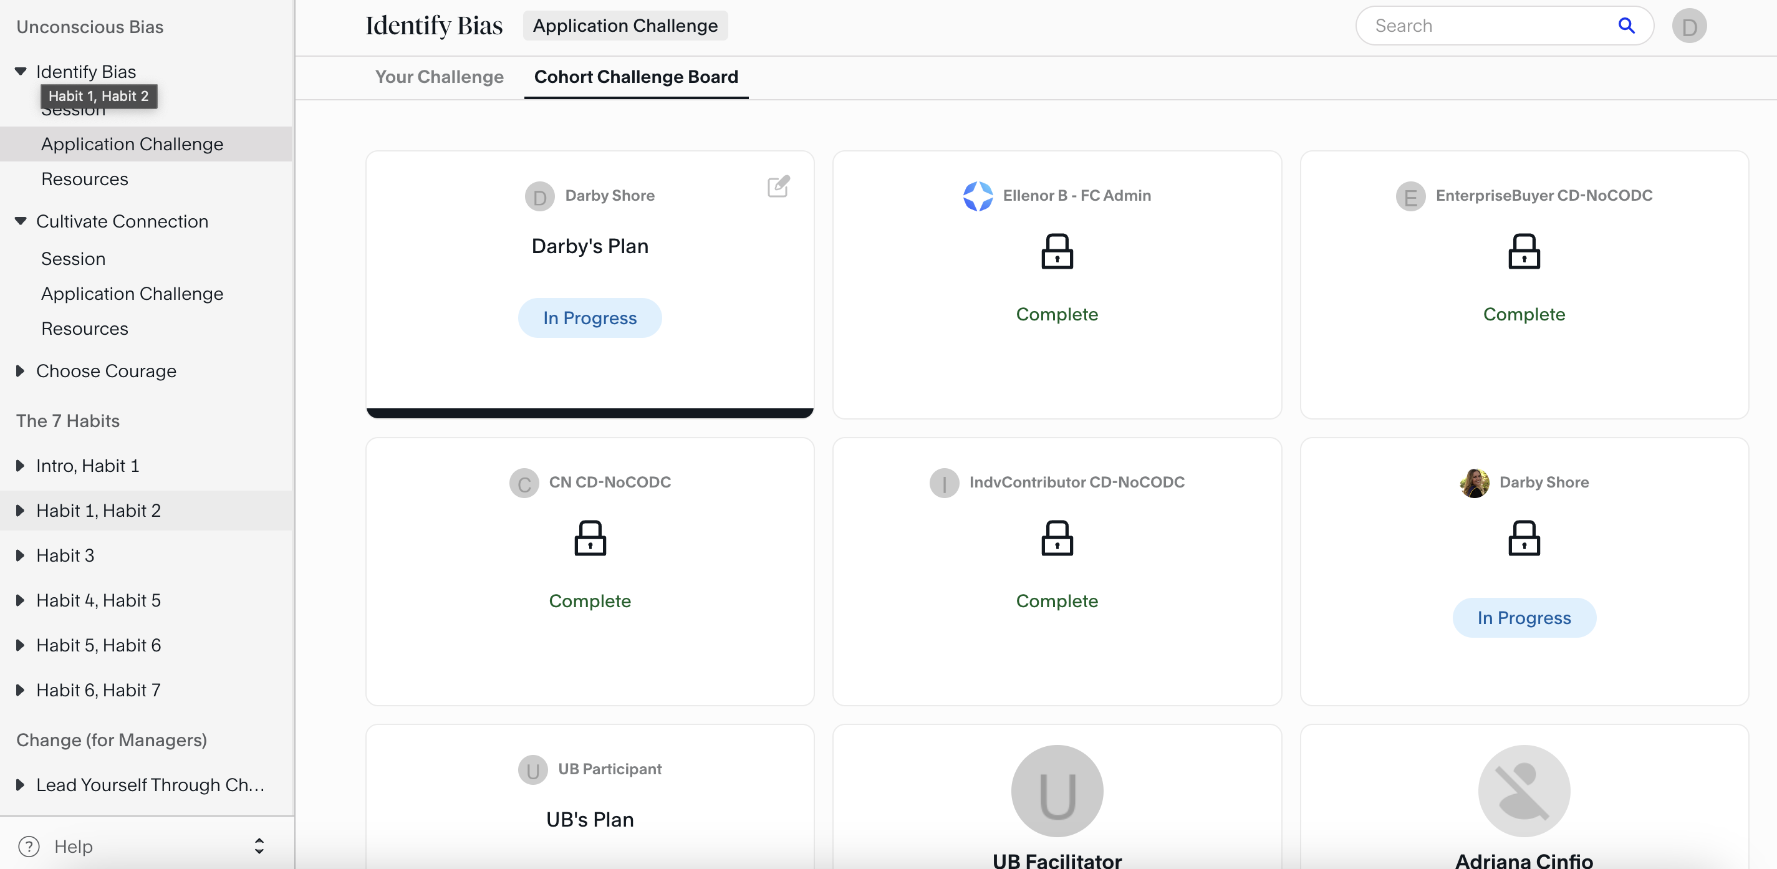Click the Help question mark icon
1777x869 pixels.
click(x=29, y=846)
